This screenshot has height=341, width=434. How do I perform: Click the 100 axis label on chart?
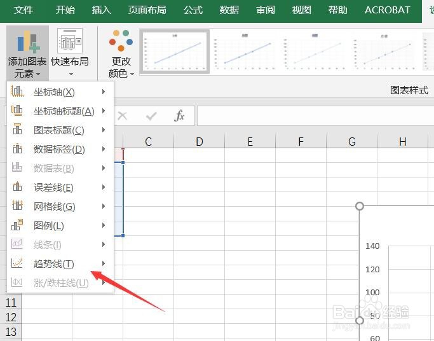point(372,292)
